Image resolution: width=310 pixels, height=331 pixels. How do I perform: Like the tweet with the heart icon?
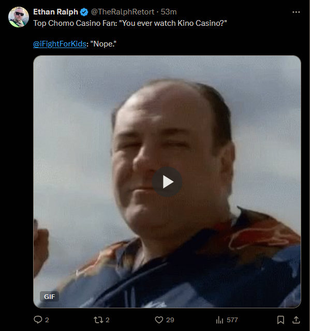coord(159,320)
